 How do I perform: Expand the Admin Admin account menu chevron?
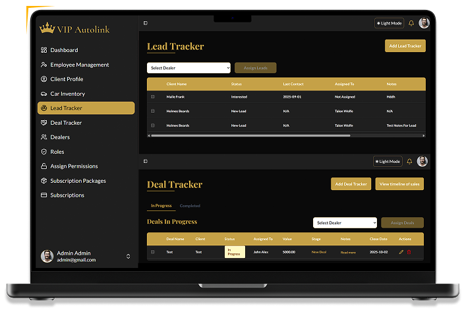[x=128, y=256]
